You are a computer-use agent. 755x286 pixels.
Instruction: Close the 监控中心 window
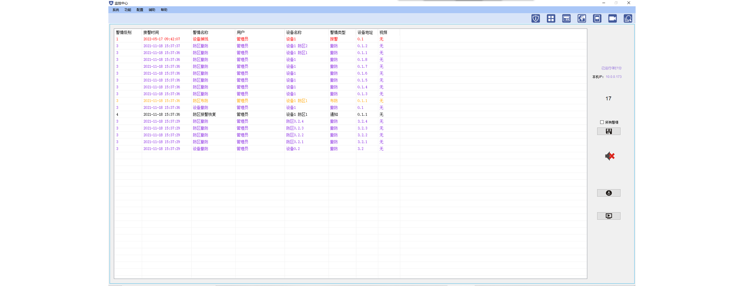click(628, 3)
